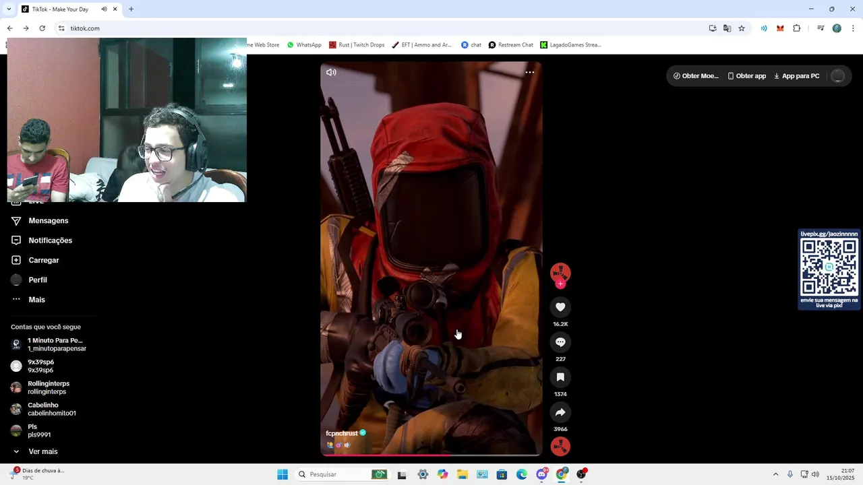Share the video using the arrow icon

[560, 412]
